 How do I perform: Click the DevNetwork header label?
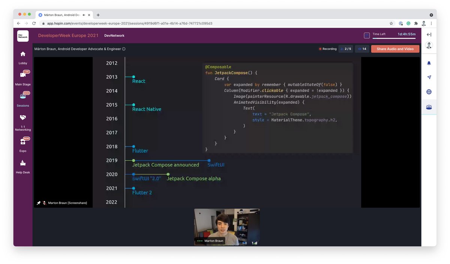pos(114,36)
